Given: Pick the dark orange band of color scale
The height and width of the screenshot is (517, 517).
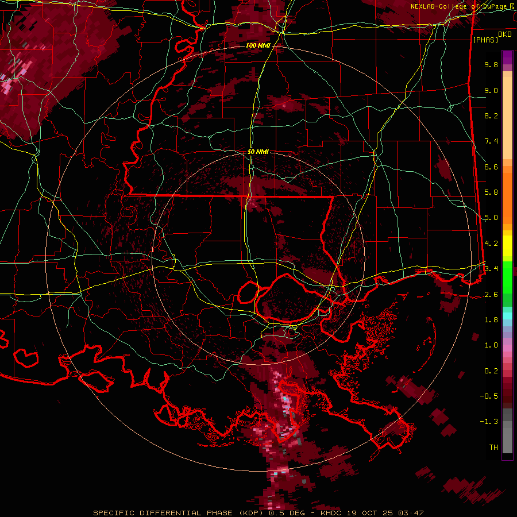Looking at the screenshot, I should [x=507, y=198].
